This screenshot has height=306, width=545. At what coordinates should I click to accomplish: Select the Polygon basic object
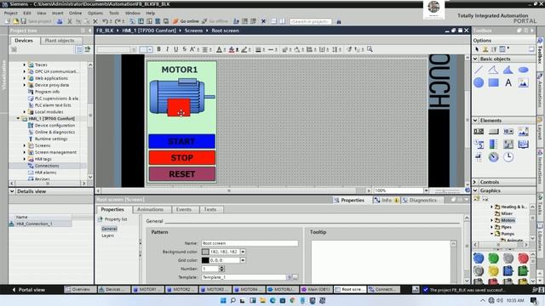pos(508,70)
